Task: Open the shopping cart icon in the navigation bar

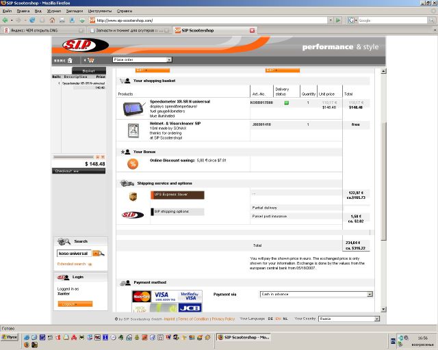Action: [90, 60]
